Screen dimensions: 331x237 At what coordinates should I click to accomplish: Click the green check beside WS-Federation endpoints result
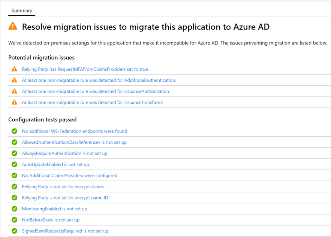coord(14,131)
